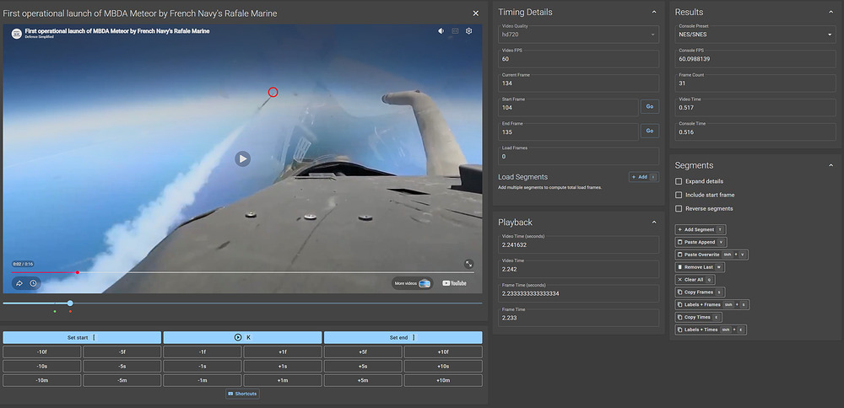Viewport: 844px width, 408px height.
Task: Collapse the Results panel
Action: (x=830, y=12)
